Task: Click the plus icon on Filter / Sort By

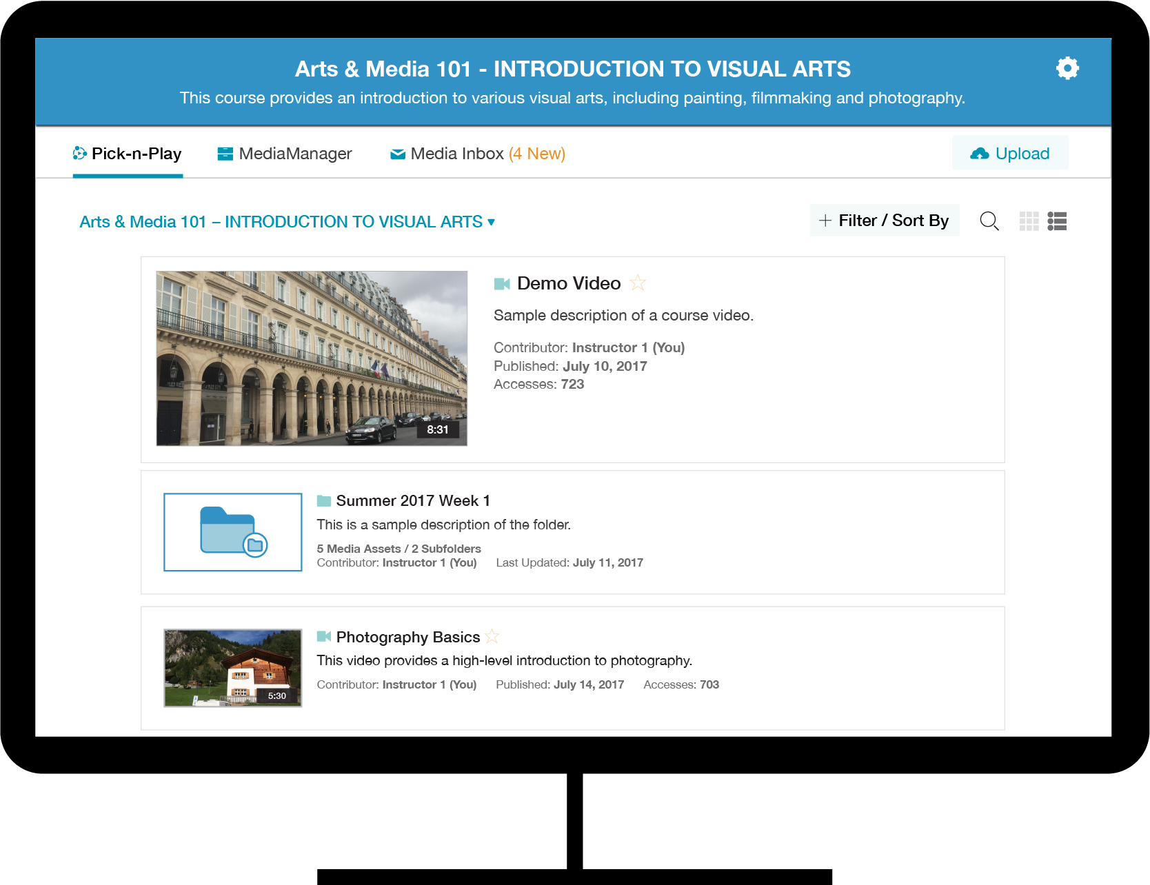Action: (825, 221)
